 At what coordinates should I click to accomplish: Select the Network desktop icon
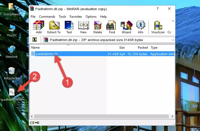12,52
